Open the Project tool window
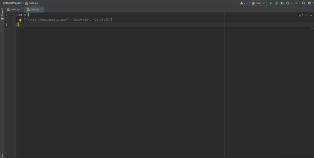The height and width of the screenshot is (158, 314). 2,14
